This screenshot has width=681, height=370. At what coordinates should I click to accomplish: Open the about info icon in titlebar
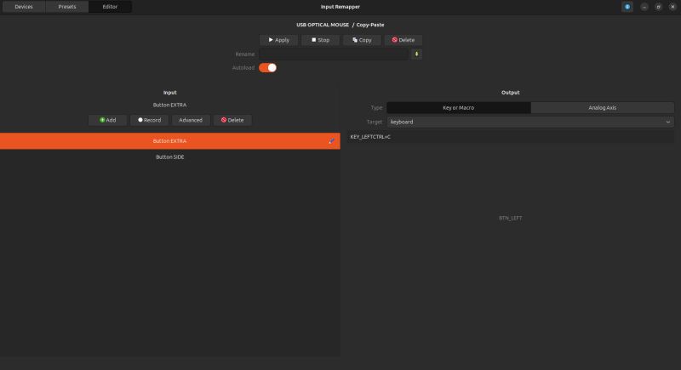tap(627, 7)
